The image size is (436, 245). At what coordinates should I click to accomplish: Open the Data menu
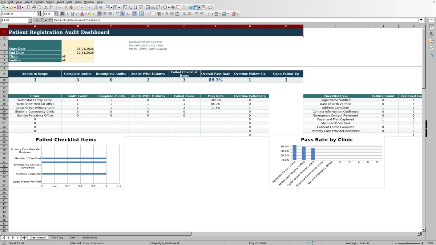click(x=69, y=2)
